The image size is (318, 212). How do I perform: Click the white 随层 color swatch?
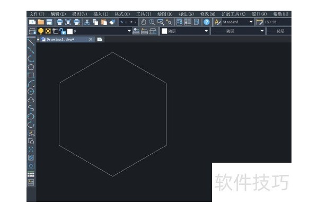click(x=164, y=31)
